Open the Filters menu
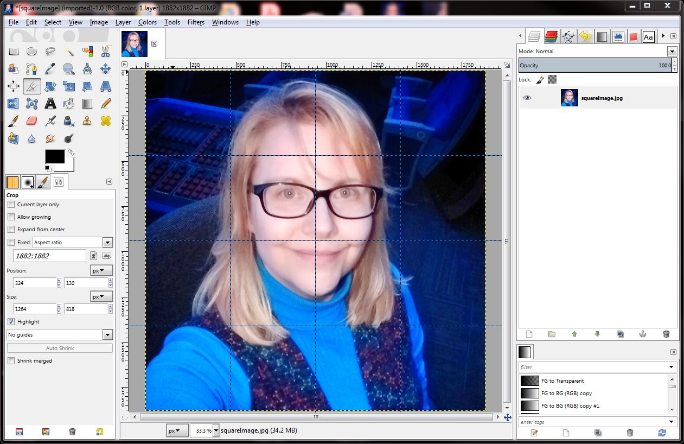 click(x=196, y=22)
